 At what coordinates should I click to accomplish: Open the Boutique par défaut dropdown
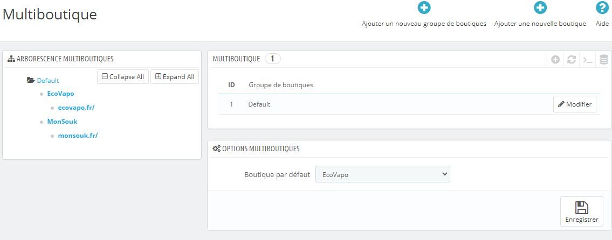pyautogui.click(x=382, y=174)
